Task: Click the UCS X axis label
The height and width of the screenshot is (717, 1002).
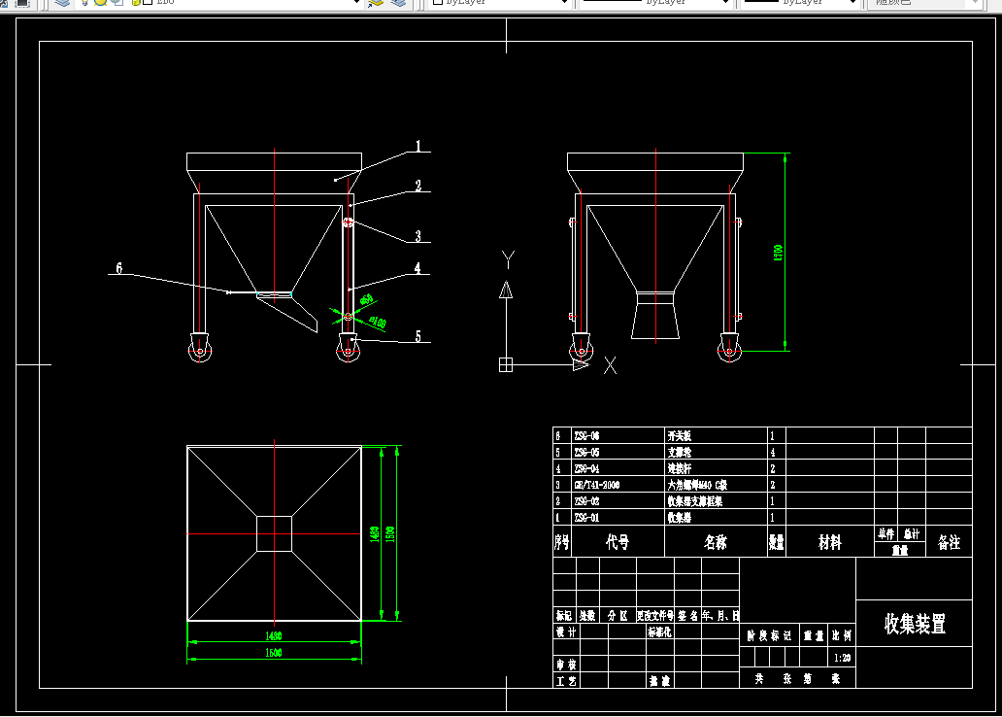Action: 611,366
